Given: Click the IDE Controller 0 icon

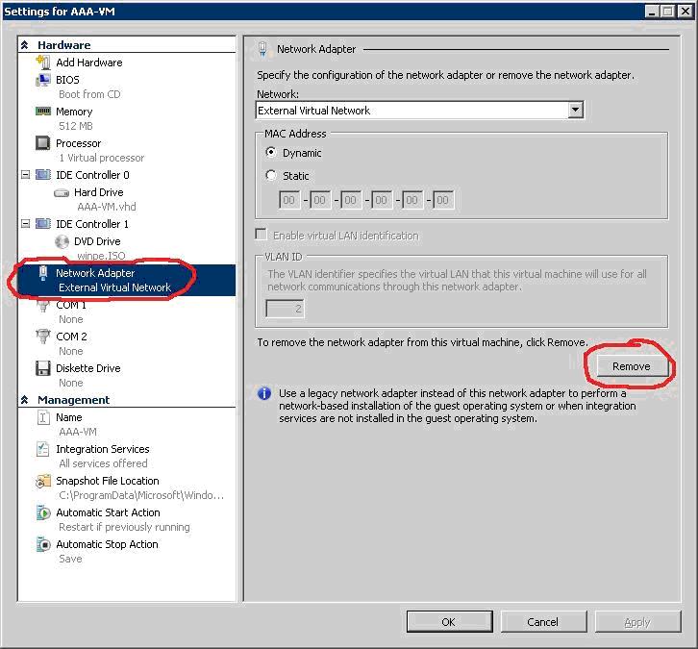Looking at the screenshot, I should point(42,174).
